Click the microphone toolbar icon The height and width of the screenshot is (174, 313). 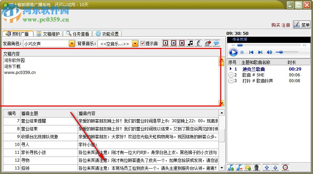tap(199, 43)
